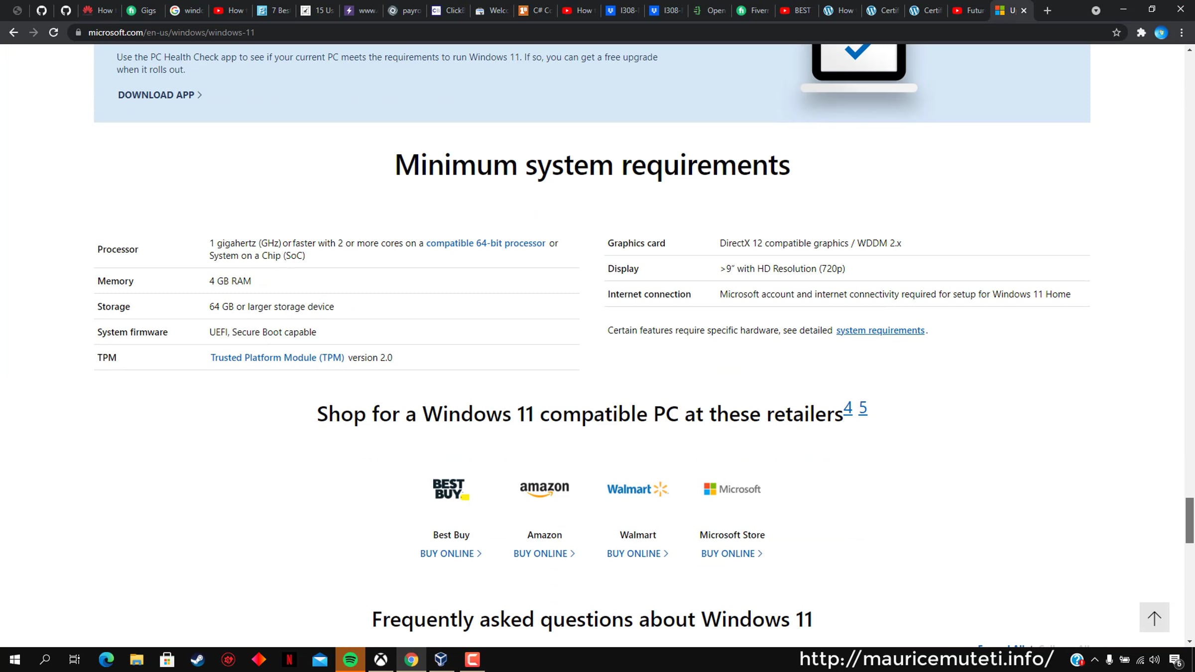
Task: Click the Microsoft Store logo
Action: pos(732,489)
